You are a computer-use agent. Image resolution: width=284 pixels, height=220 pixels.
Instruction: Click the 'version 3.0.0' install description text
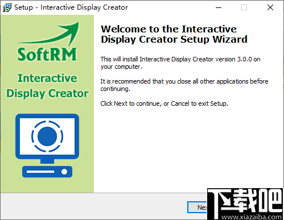[180, 63]
